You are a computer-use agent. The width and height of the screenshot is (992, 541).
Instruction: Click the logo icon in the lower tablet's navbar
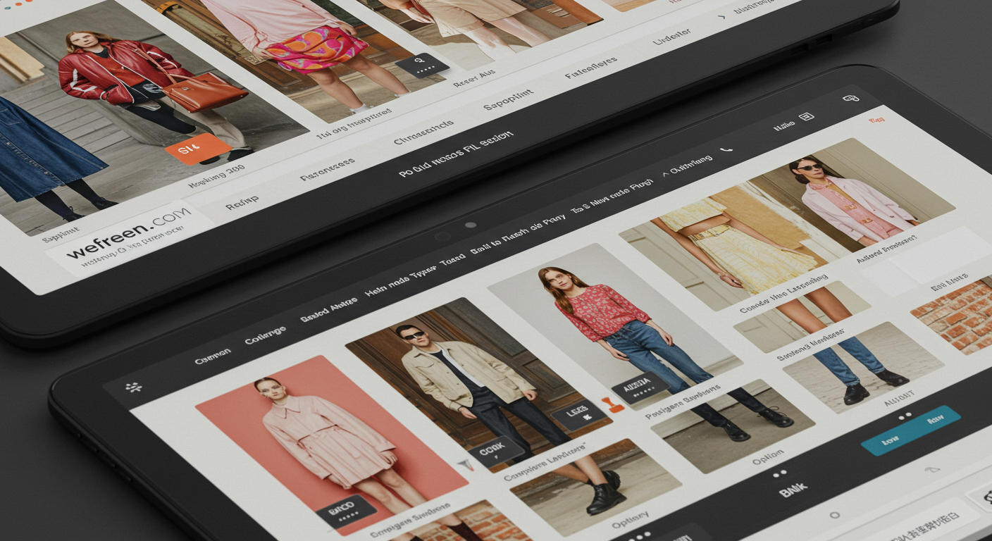131,387
